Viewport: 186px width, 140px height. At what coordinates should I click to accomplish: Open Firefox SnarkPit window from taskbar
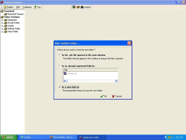pyautogui.click(x=63, y=137)
